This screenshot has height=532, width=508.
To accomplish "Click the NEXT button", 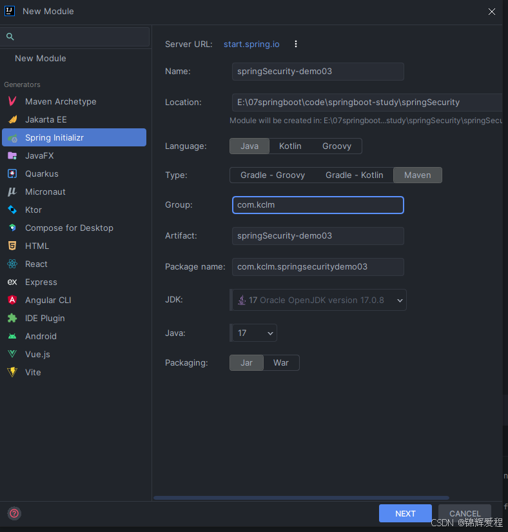I will pyautogui.click(x=405, y=513).
